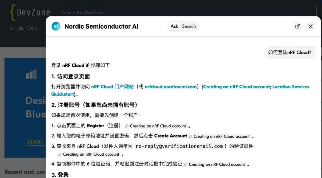The width and height of the screenshot is (322, 178).
Task: Start a new chat with the pencil icon
Action: coord(298,26)
